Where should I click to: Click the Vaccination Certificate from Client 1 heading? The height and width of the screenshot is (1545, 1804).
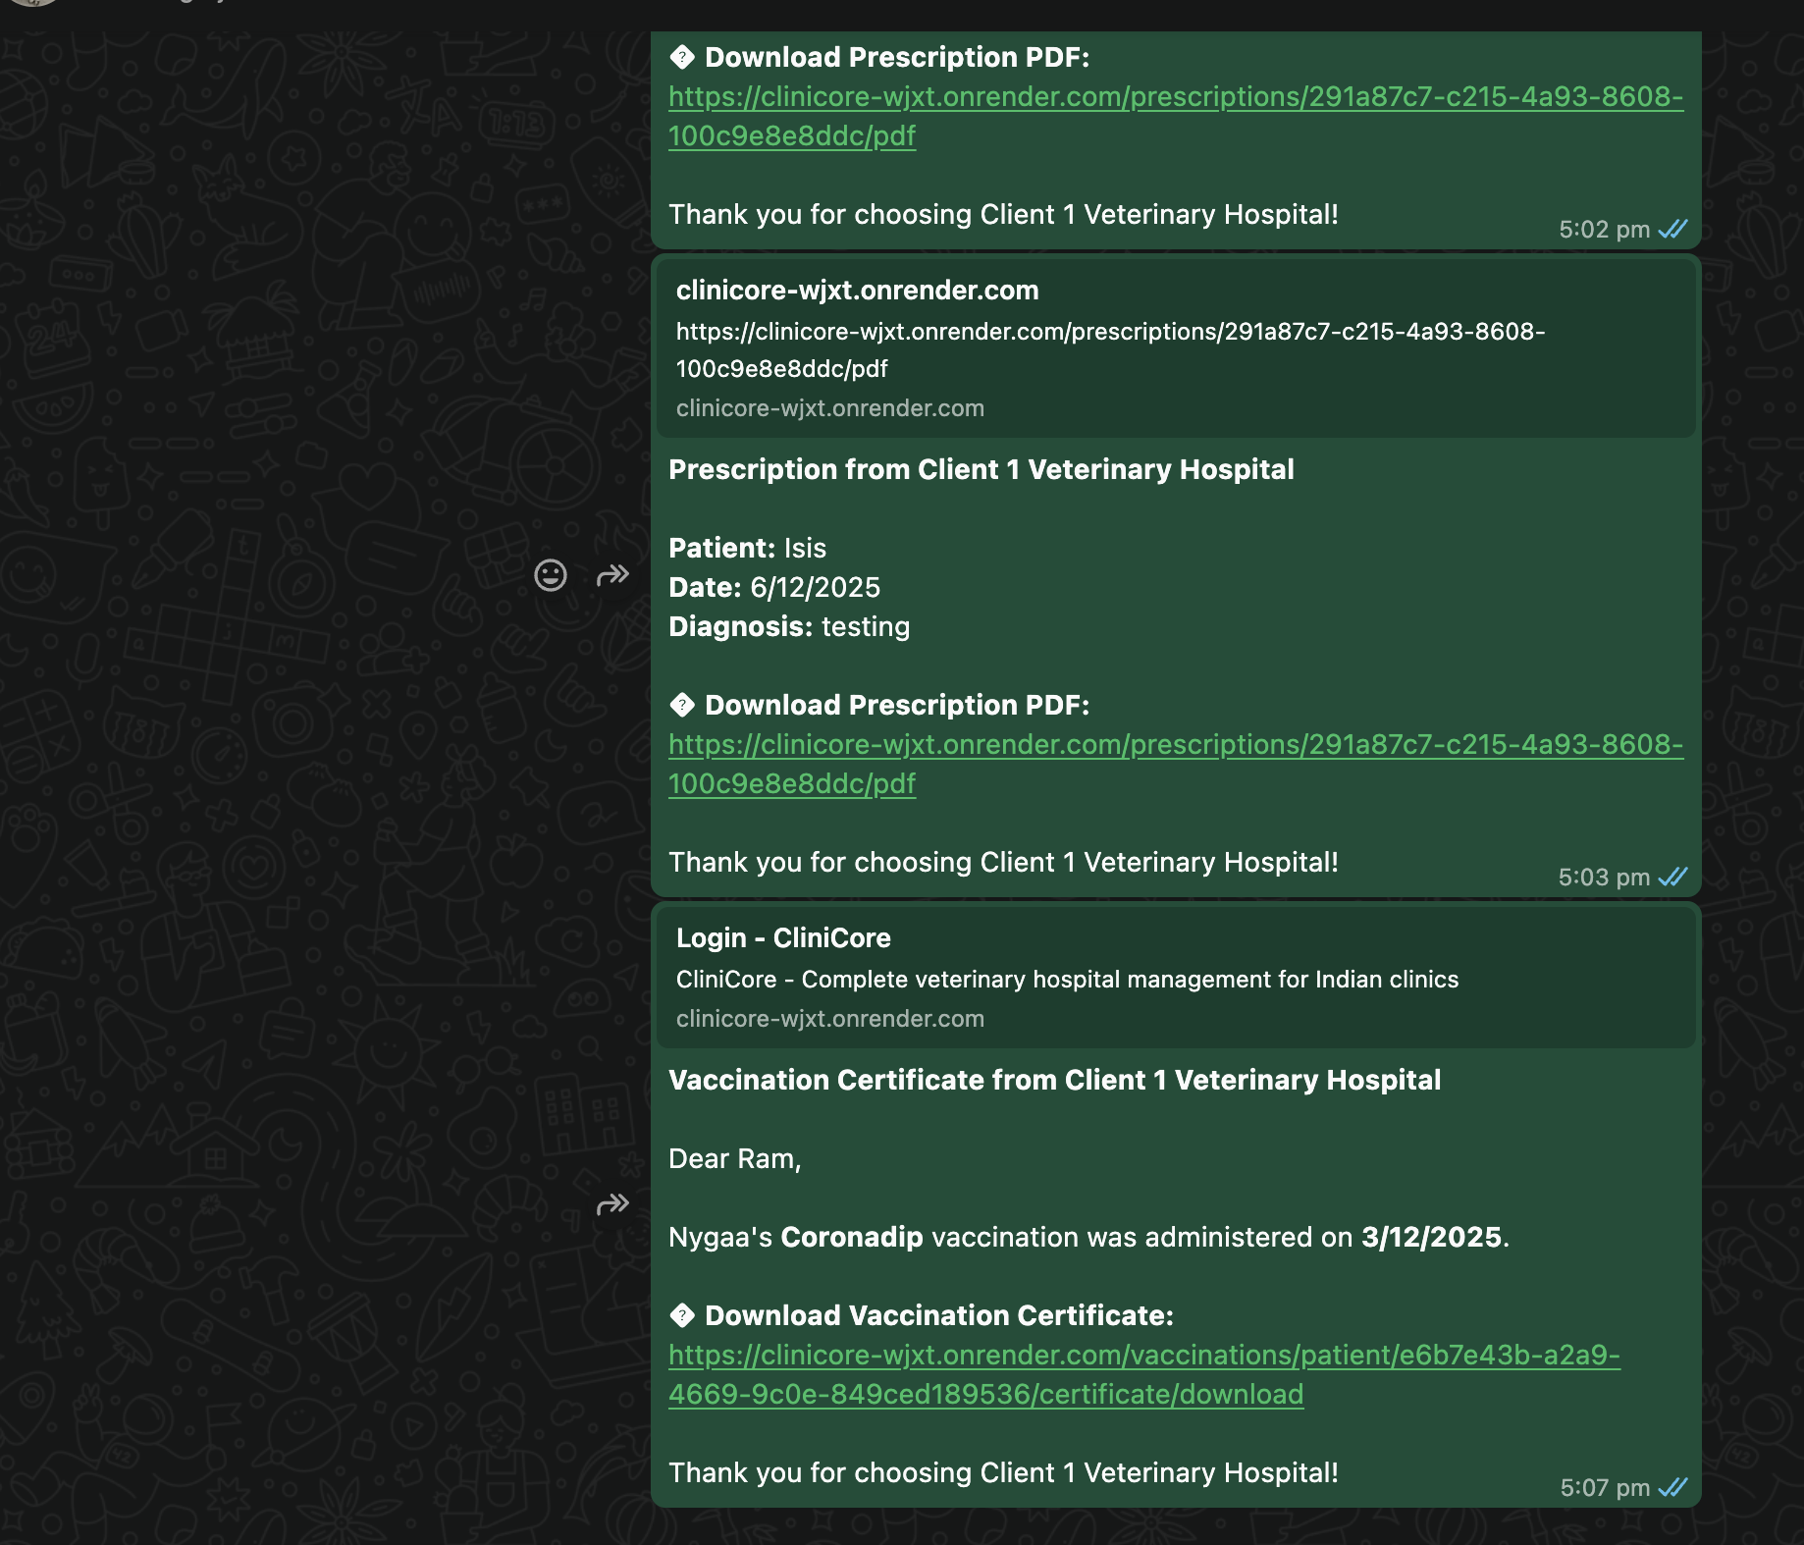coord(1054,1081)
